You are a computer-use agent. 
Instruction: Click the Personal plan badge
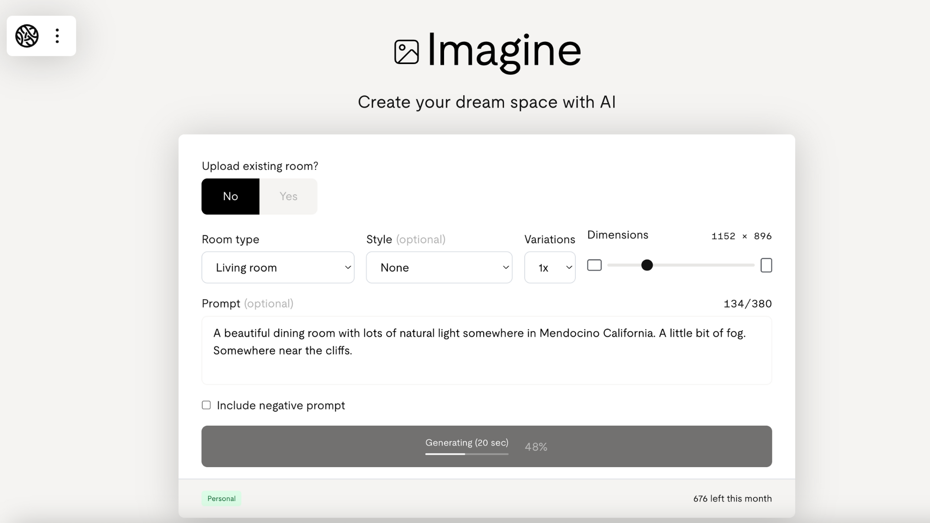pos(221,498)
